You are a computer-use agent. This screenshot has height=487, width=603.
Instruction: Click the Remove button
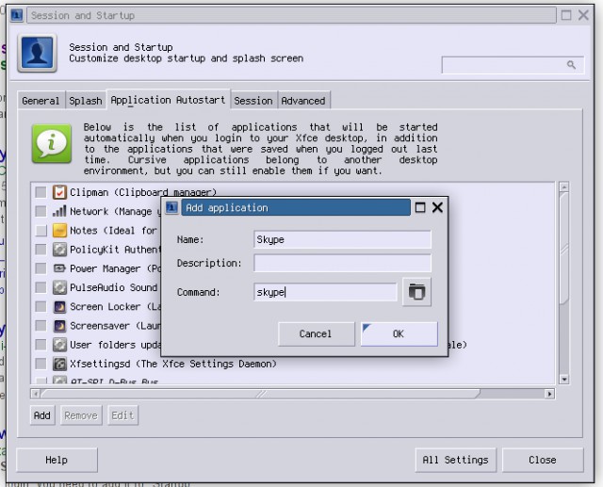coord(81,415)
